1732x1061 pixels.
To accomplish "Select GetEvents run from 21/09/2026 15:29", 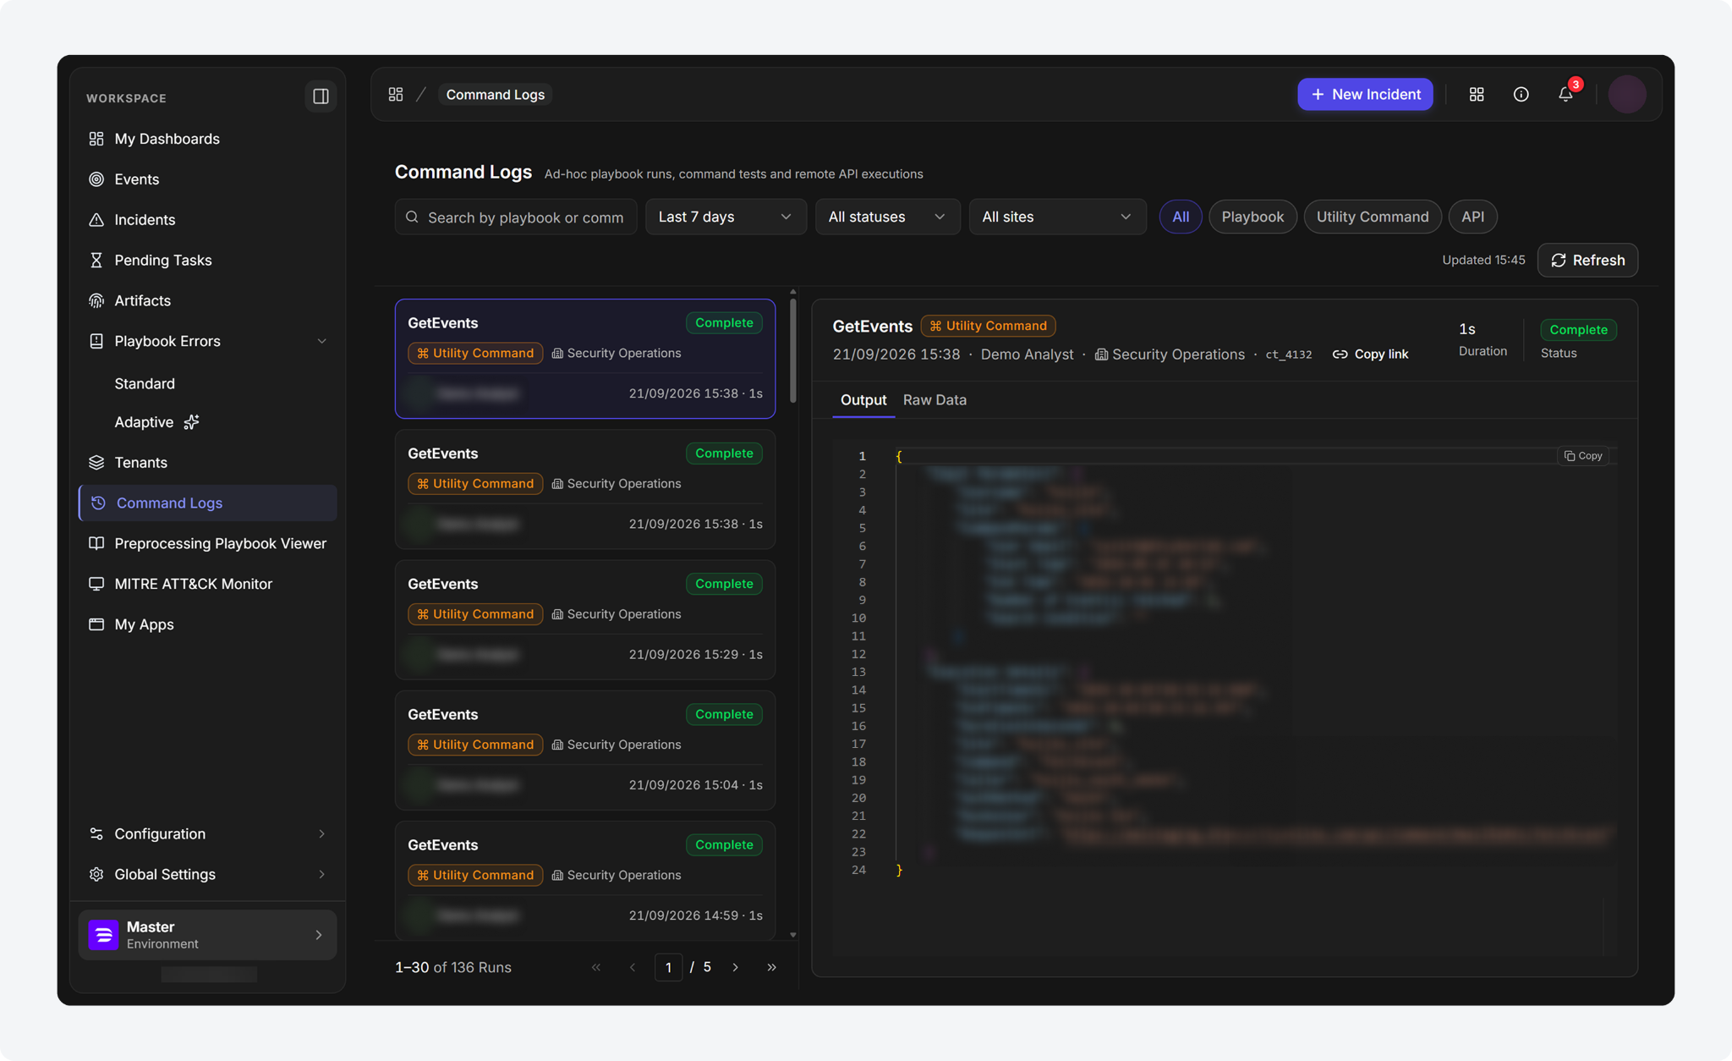I will (x=585, y=620).
